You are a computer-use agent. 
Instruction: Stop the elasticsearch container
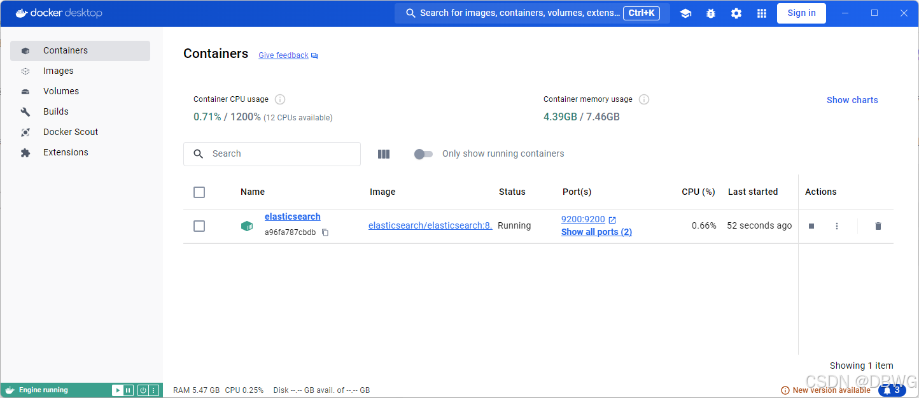(811, 226)
